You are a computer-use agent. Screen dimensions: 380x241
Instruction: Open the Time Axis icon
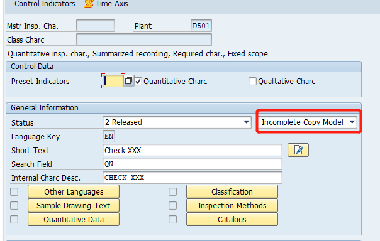(89, 4)
